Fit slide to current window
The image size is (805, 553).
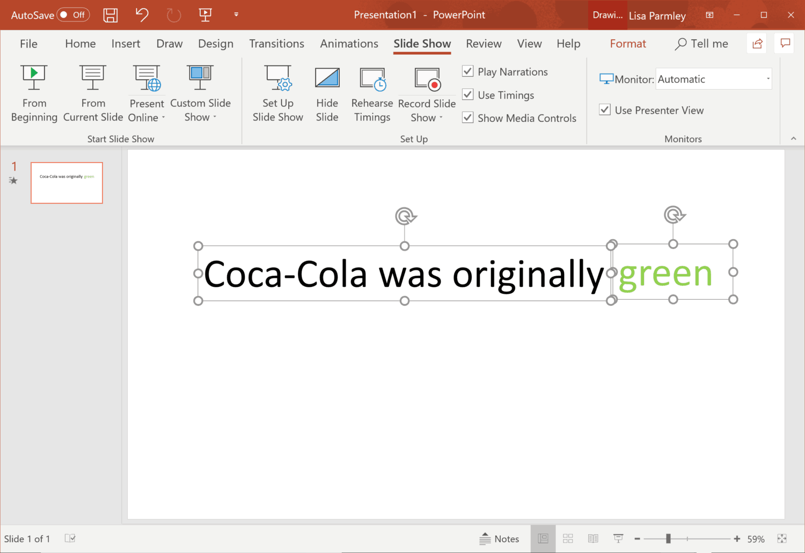(782, 539)
